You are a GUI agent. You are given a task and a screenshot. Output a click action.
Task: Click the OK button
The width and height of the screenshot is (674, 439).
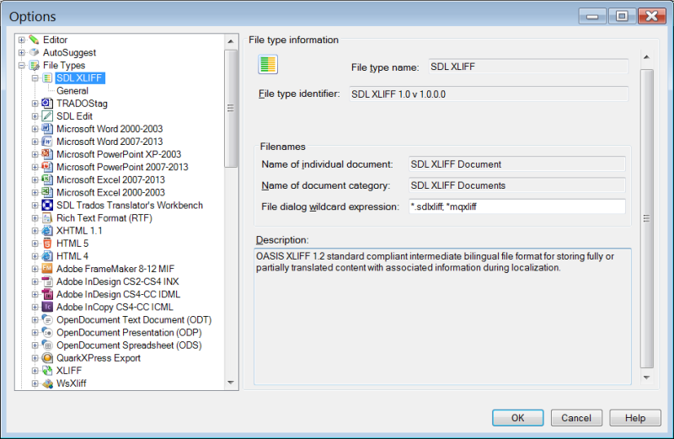point(517,417)
